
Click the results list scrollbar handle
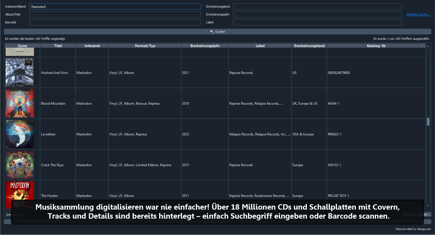pos(428,122)
